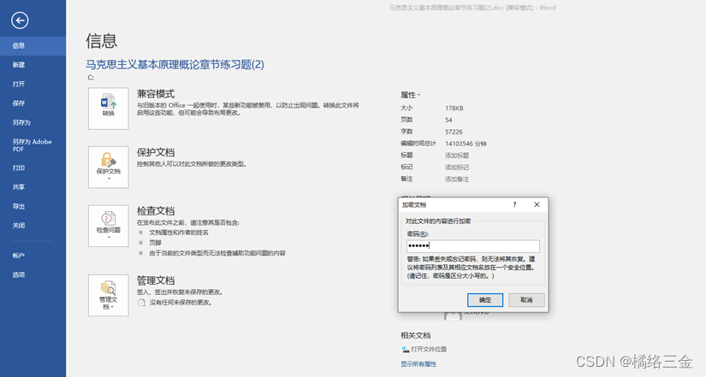Screen dimensions: 706x377
Task: Click the help question mark in 加密文档 dialog
Action: click(x=514, y=204)
